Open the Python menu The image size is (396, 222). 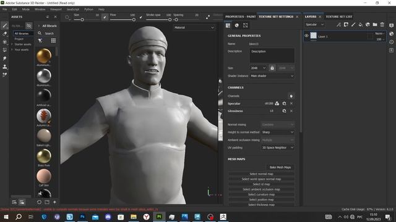88,9
